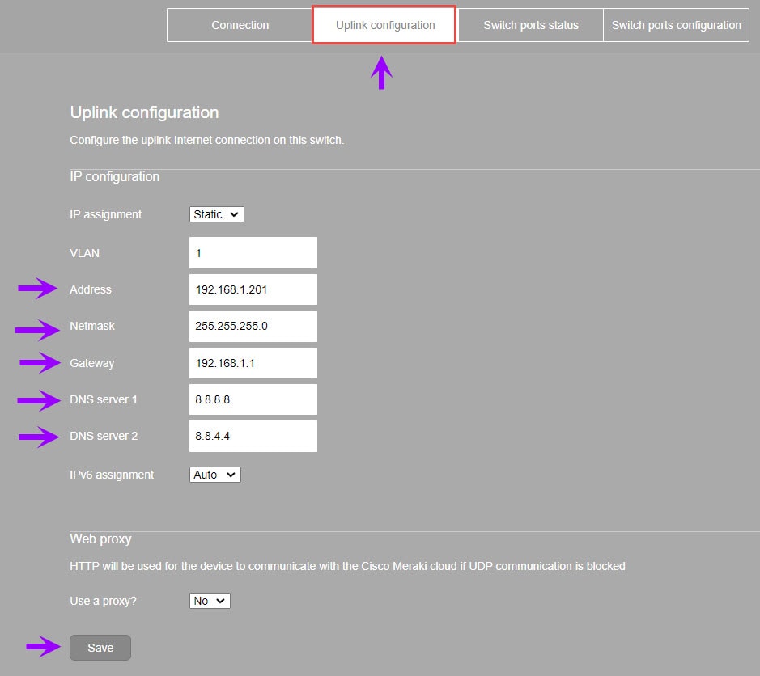The height and width of the screenshot is (676, 760).
Task: Open the Uplink configuration tab
Action: (384, 25)
